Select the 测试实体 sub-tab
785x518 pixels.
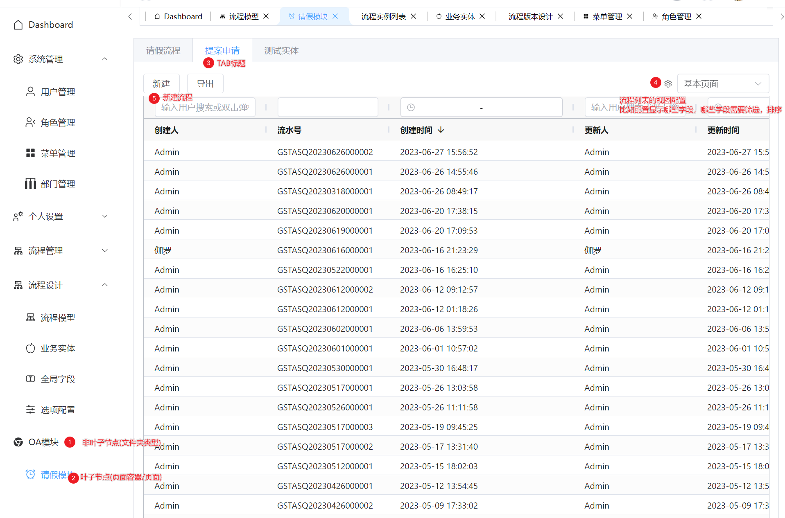click(281, 51)
